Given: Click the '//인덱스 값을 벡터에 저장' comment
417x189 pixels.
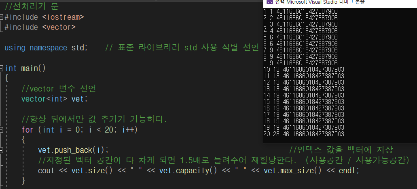Looking at the screenshot, I should tap(341, 150).
